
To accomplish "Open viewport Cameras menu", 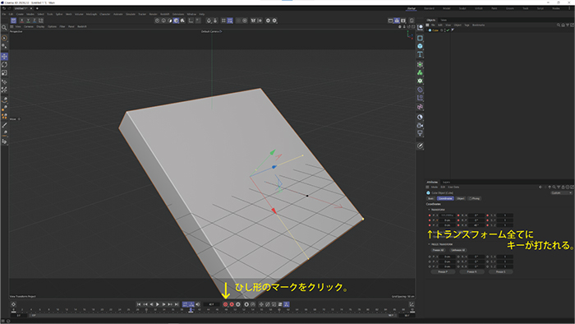I will (29, 26).
